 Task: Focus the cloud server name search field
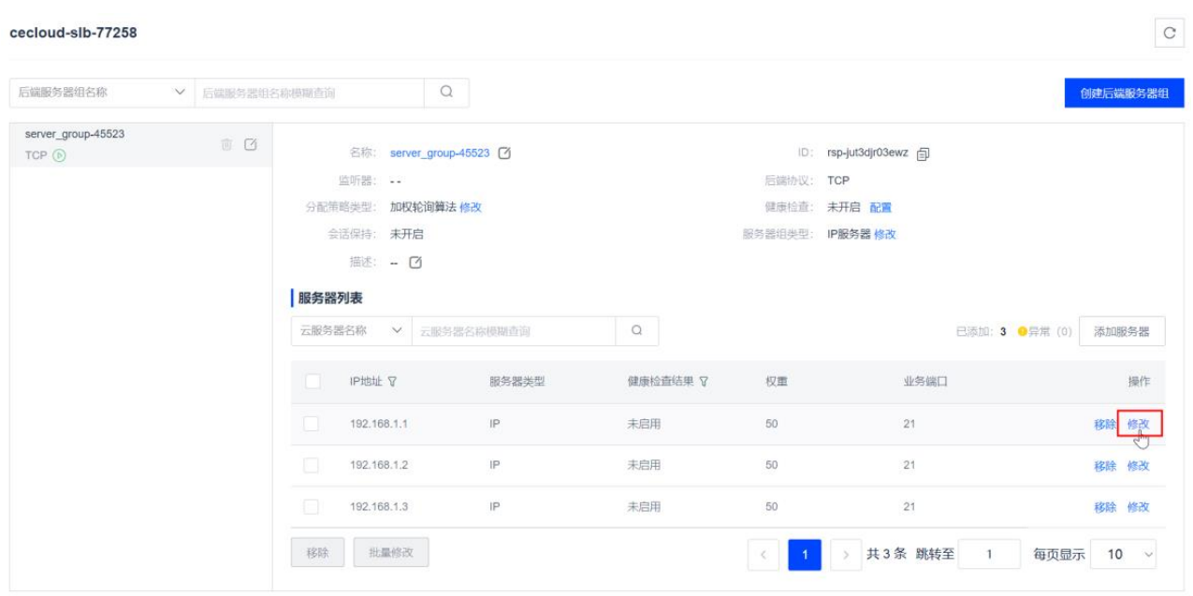[x=514, y=331]
